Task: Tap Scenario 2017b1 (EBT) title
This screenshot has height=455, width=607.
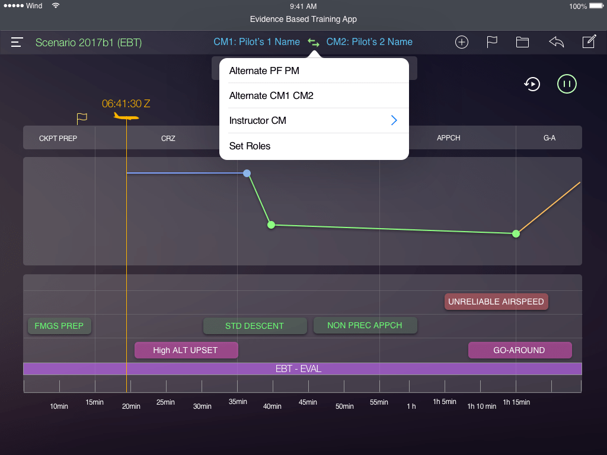Action: point(89,43)
